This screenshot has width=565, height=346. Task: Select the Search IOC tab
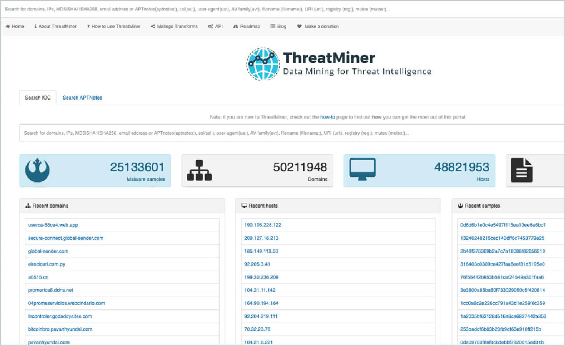38,98
